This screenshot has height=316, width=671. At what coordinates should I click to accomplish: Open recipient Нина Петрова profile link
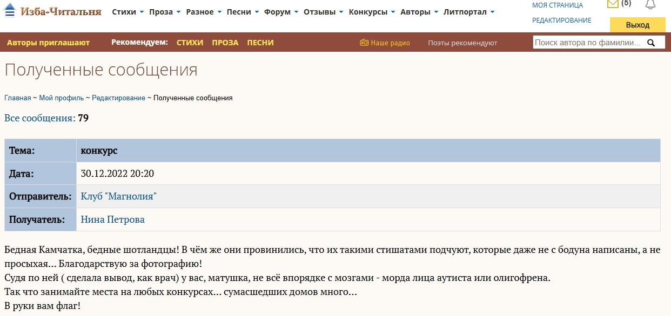pos(112,219)
